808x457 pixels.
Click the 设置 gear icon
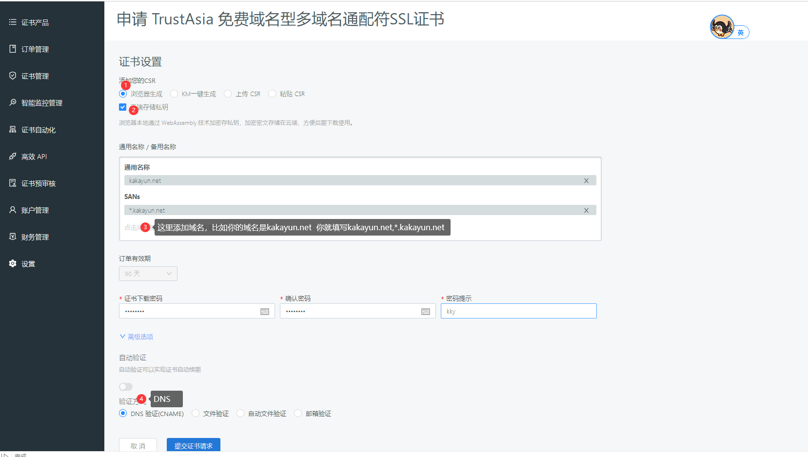click(x=13, y=263)
